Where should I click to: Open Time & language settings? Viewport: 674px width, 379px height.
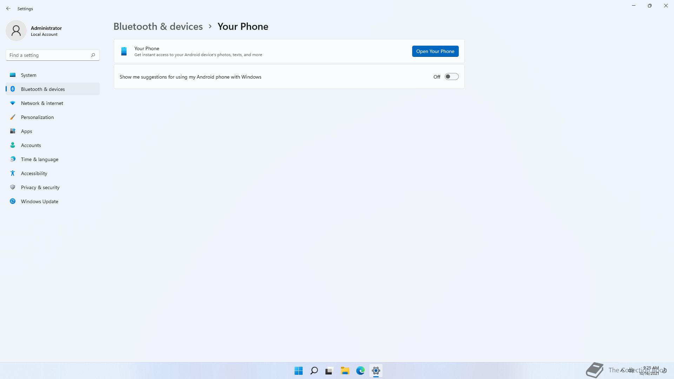click(53, 159)
